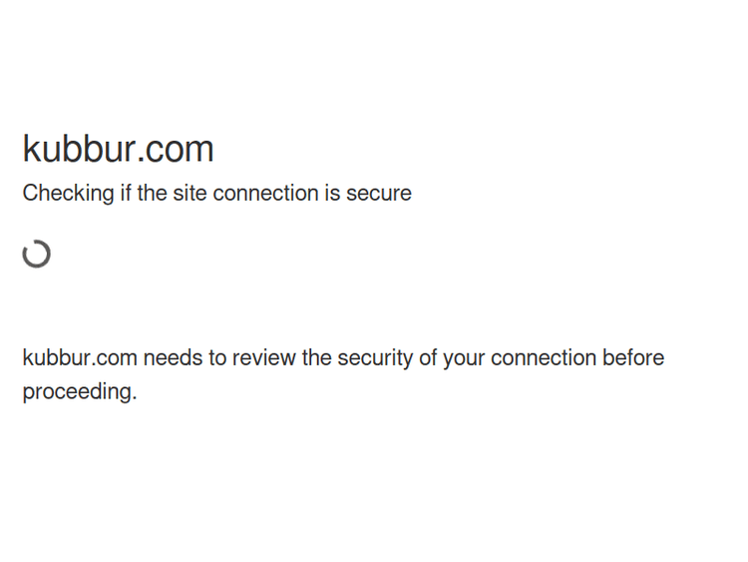Click "connection" in the bottom paragraph
Screen dimensions: 748x562
pyautogui.click(x=543, y=358)
